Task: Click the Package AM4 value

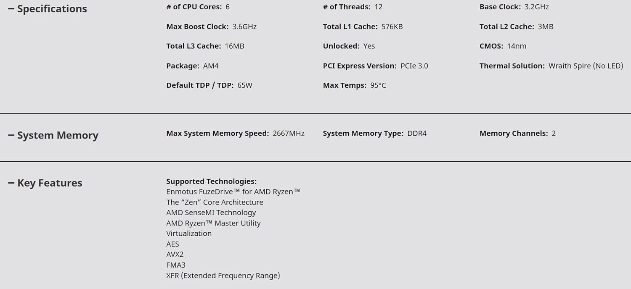Action: [x=211, y=66]
